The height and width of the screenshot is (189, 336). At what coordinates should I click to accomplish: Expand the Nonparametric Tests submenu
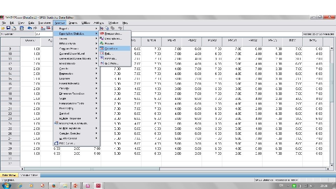76,103
